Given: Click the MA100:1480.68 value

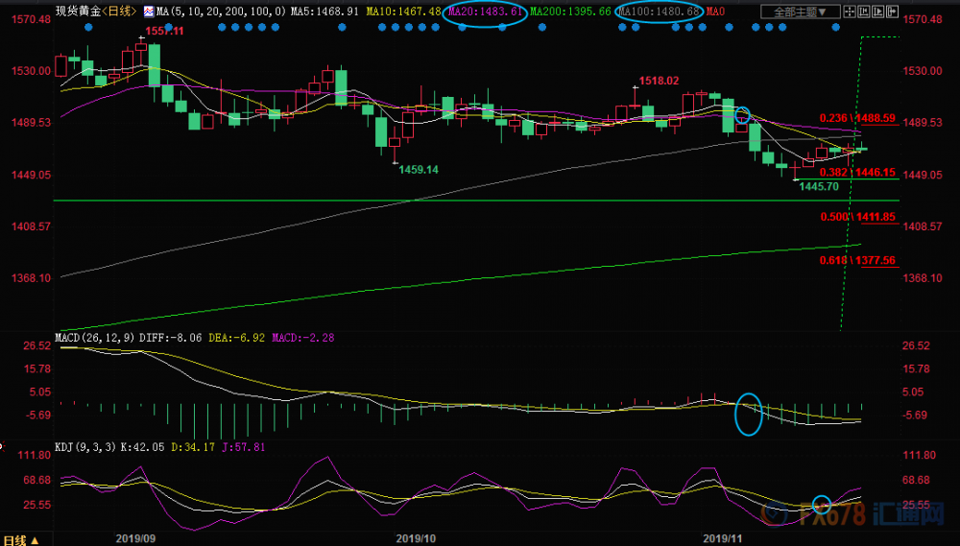Looking at the screenshot, I should click(659, 12).
